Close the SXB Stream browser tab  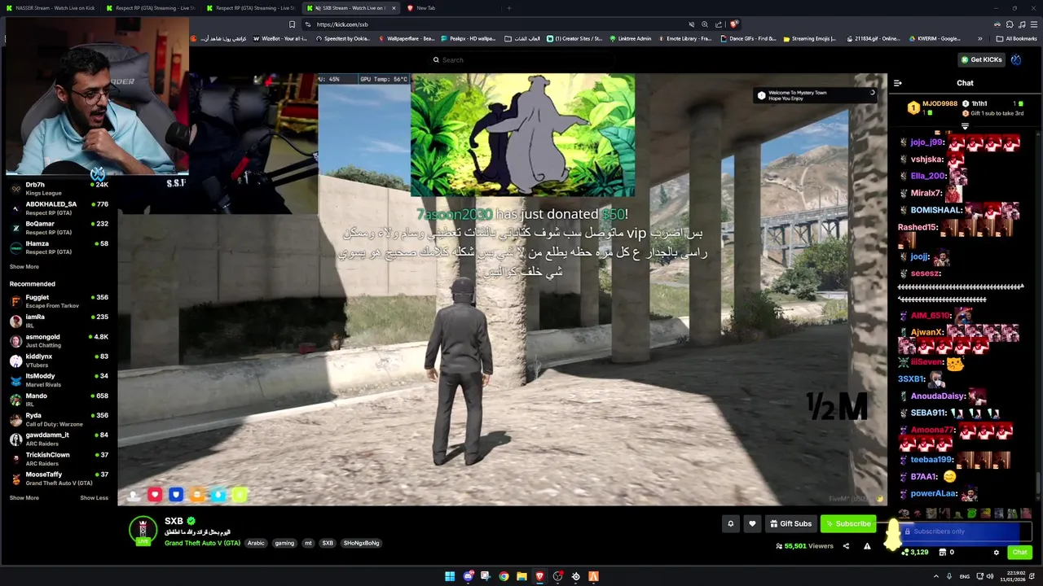click(x=394, y=8)
